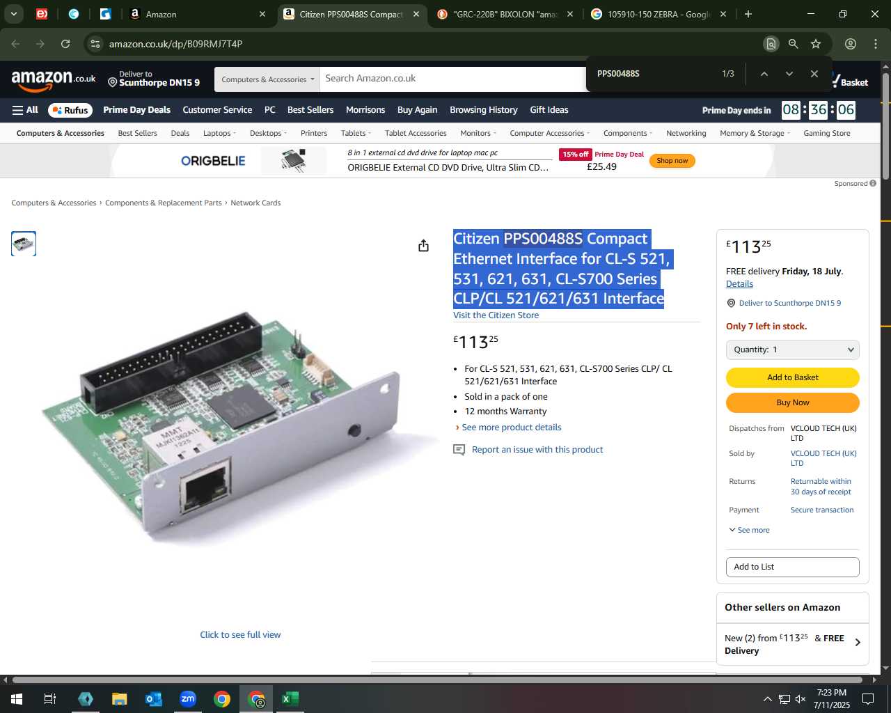Open See more product details link

click(512, 428)
